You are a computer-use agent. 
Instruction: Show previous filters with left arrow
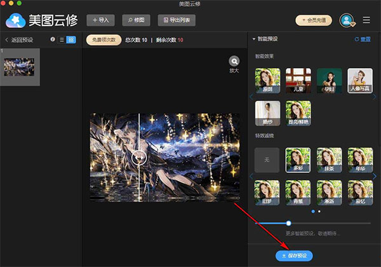click(251, 176)
